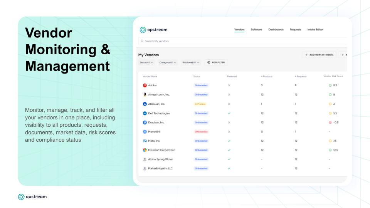Click the Offboarded badge for Mavenlink
370x208 pixels.
point(201,132)
